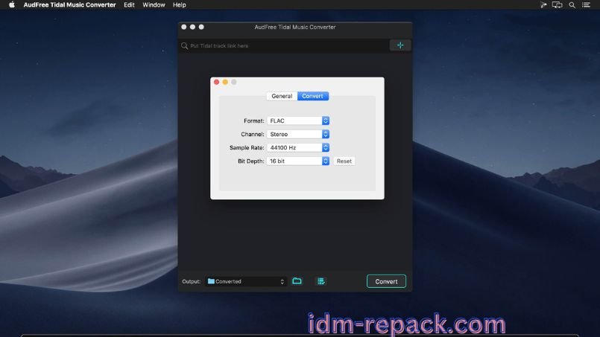Open the Edit menu
This screenshot has width=600, height=337.
[129, 5]
